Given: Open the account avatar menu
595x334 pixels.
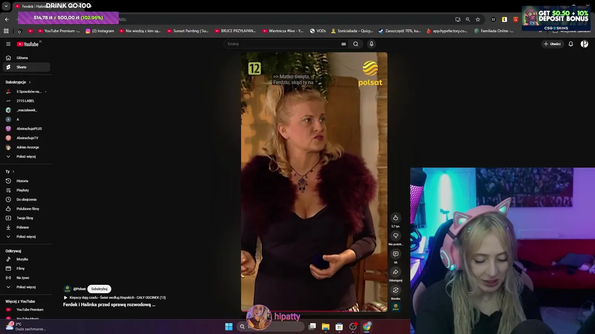Looking at the screenshot, I should tap(584, 44).
